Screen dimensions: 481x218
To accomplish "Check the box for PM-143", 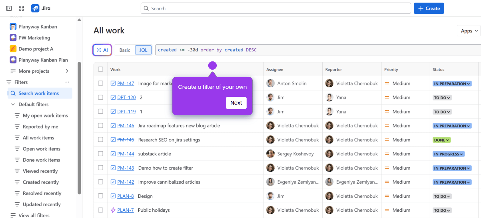I will click(x=101, y=168).
